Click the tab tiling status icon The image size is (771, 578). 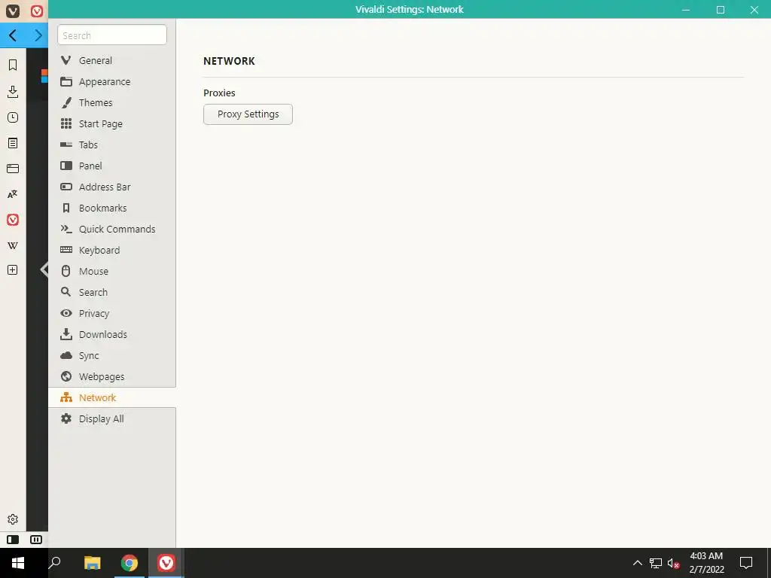36,540
